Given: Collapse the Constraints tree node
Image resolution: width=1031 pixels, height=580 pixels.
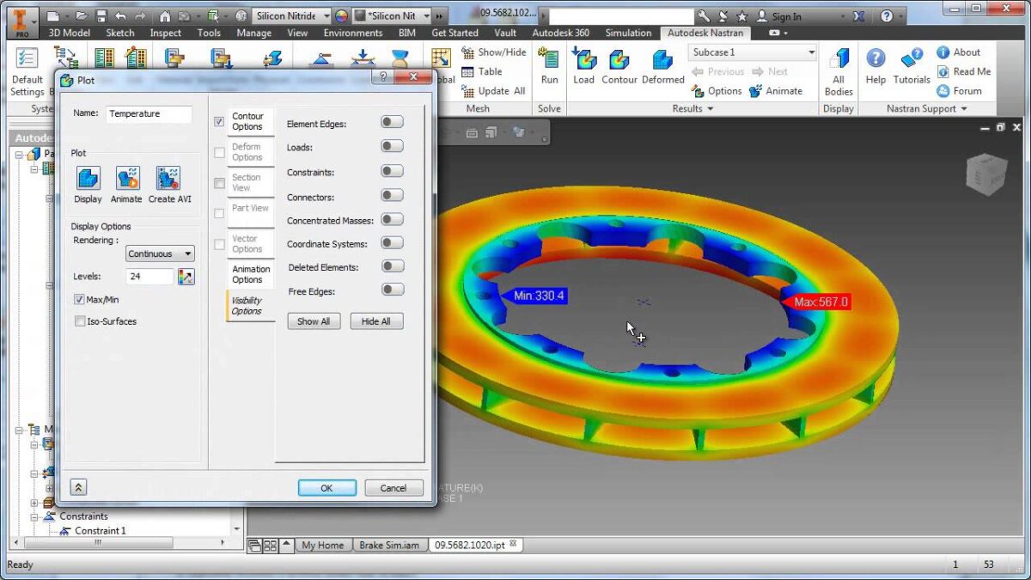Looking at the screenshot, I should (x=35, y=516).
